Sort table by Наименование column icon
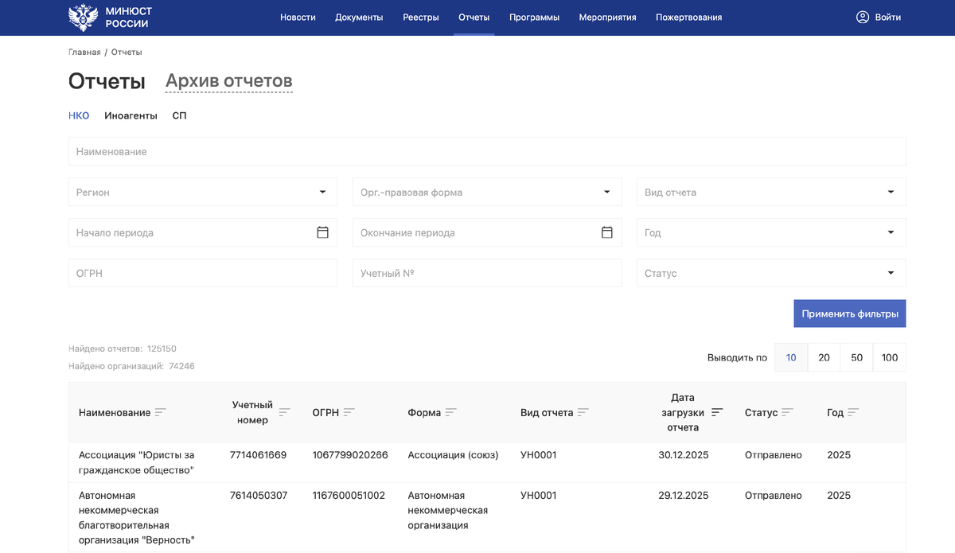The height and width of the screenshot is (553, 955). click(x=160, y=412)
